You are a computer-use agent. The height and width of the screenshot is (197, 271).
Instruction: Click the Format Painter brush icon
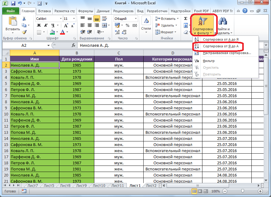24,32
